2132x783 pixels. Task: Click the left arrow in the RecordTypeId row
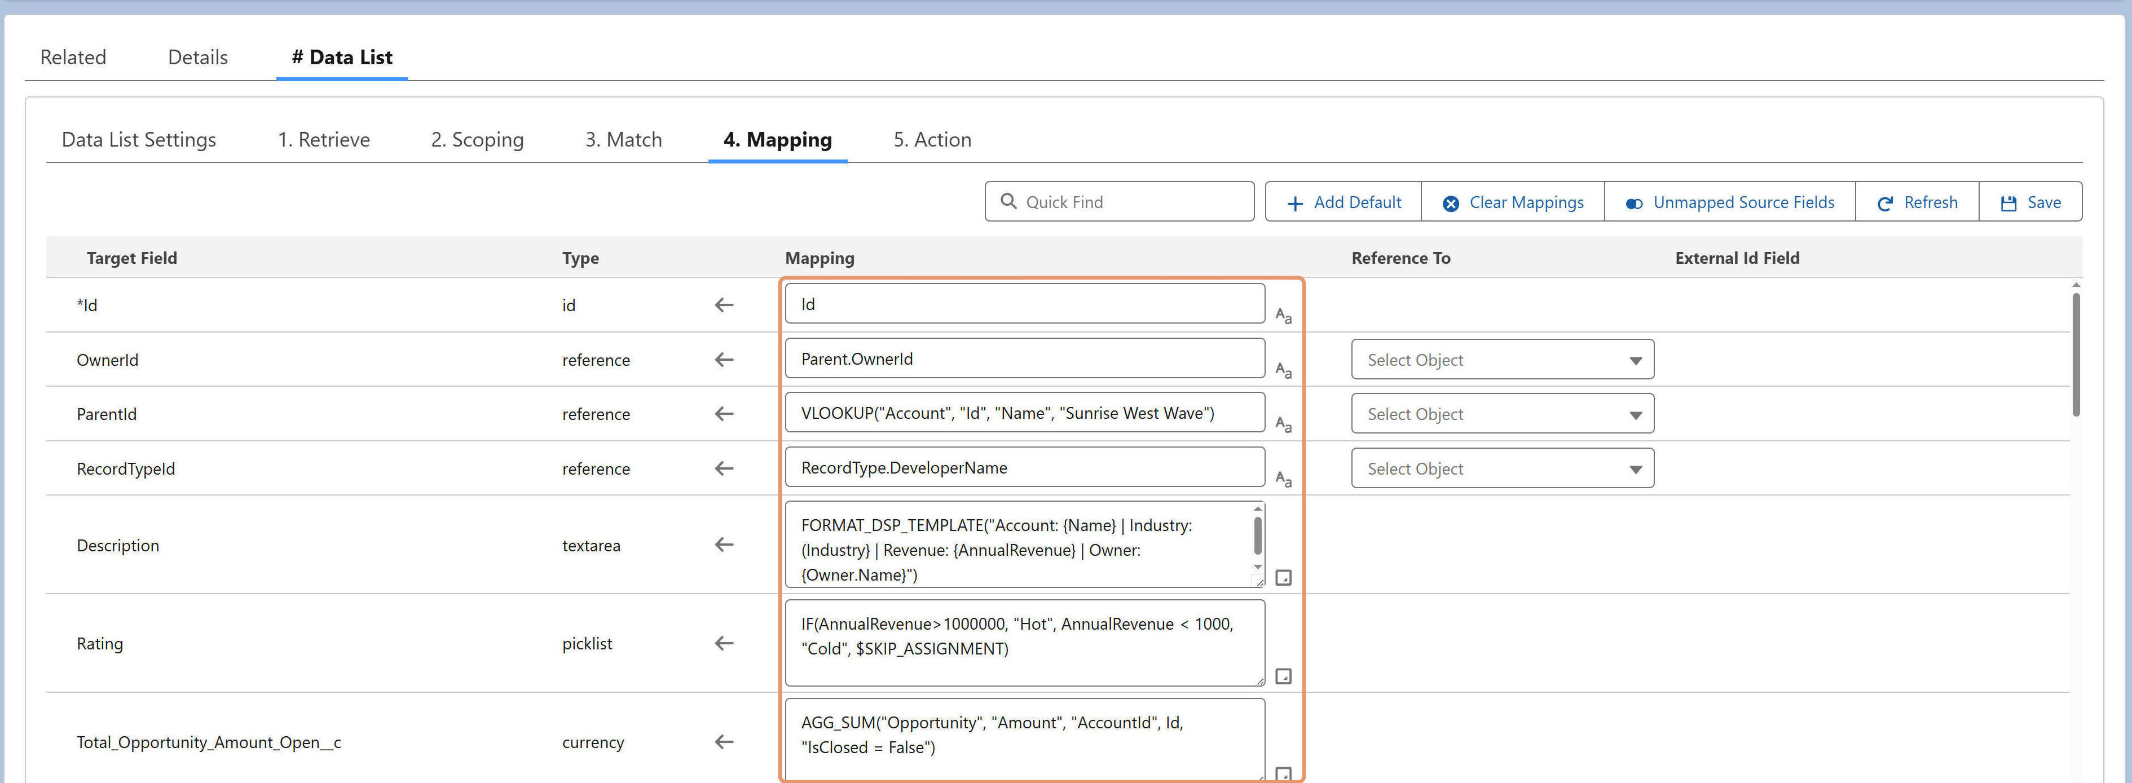click(724, 469)
